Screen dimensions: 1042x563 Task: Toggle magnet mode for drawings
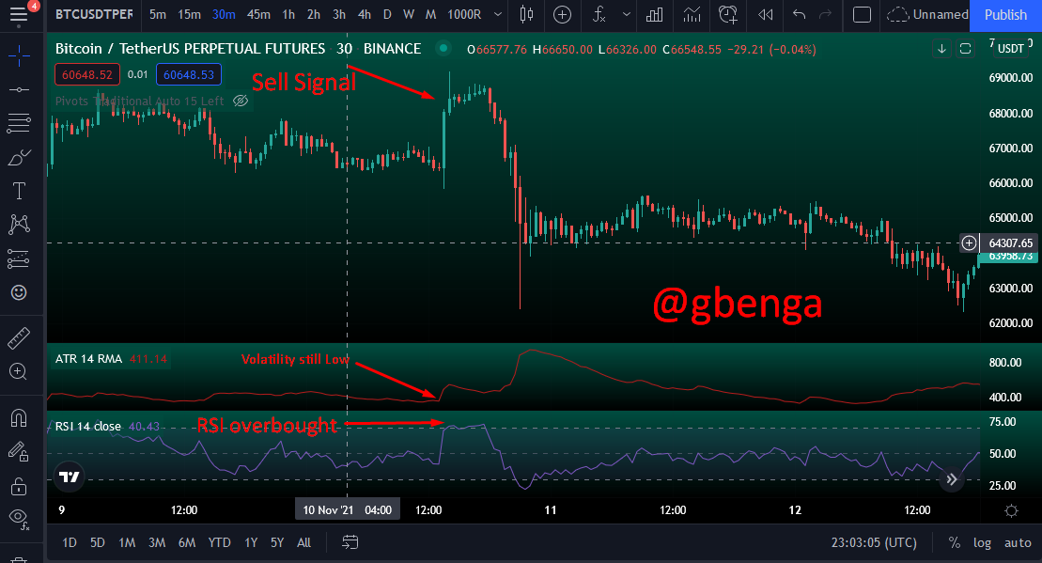[x=19, y=417]
